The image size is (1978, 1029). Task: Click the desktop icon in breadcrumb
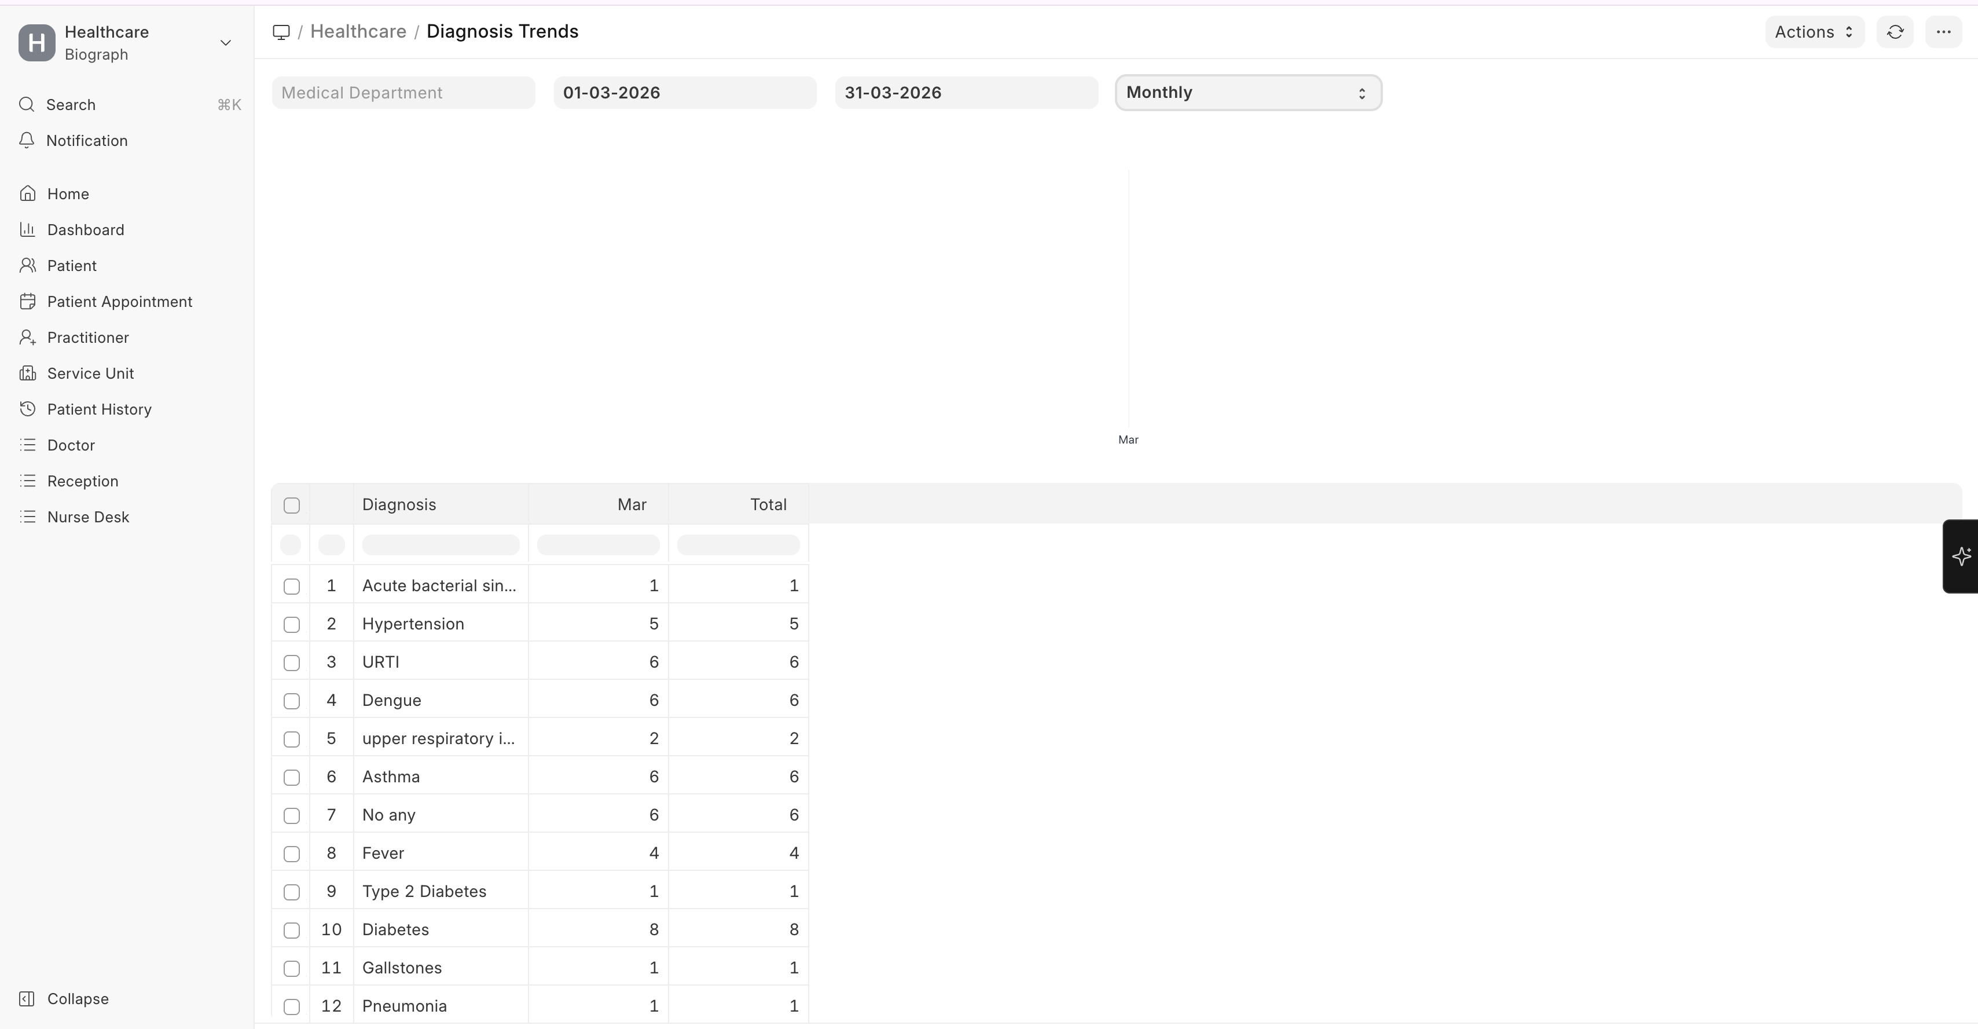281,32
